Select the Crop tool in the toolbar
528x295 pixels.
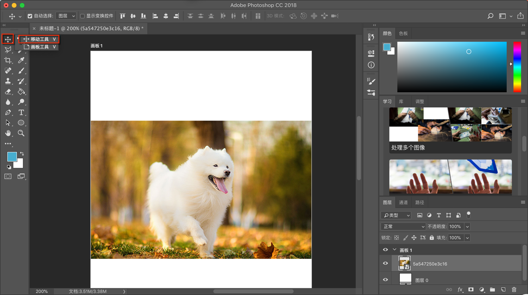click(8, 60)
